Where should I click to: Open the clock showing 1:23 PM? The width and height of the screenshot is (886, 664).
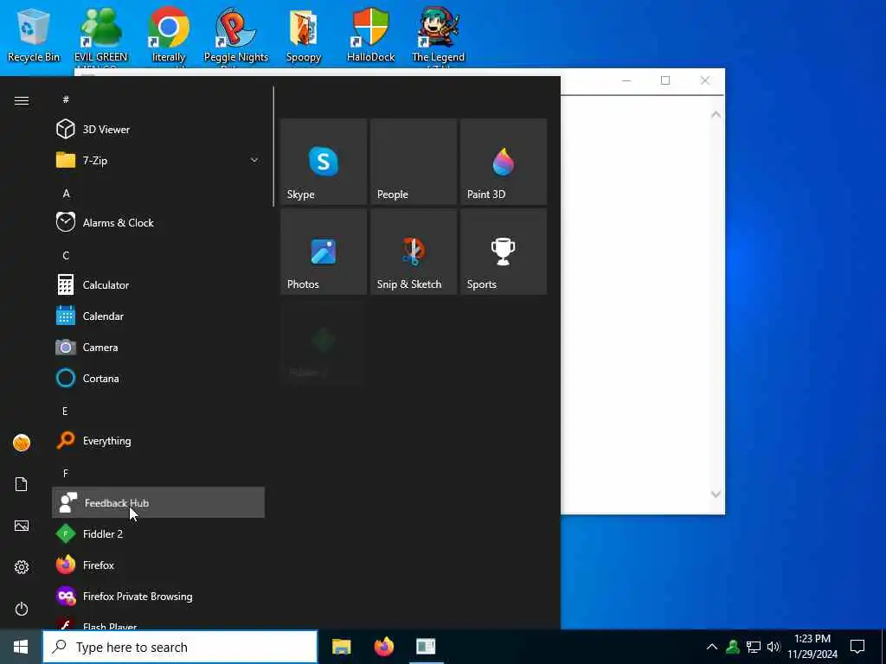812,647
